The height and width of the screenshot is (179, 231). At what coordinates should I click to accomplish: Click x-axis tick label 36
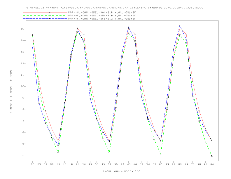109,164
